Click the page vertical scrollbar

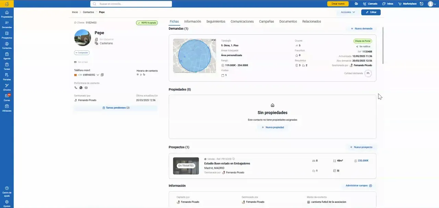(x=383, y=45)
